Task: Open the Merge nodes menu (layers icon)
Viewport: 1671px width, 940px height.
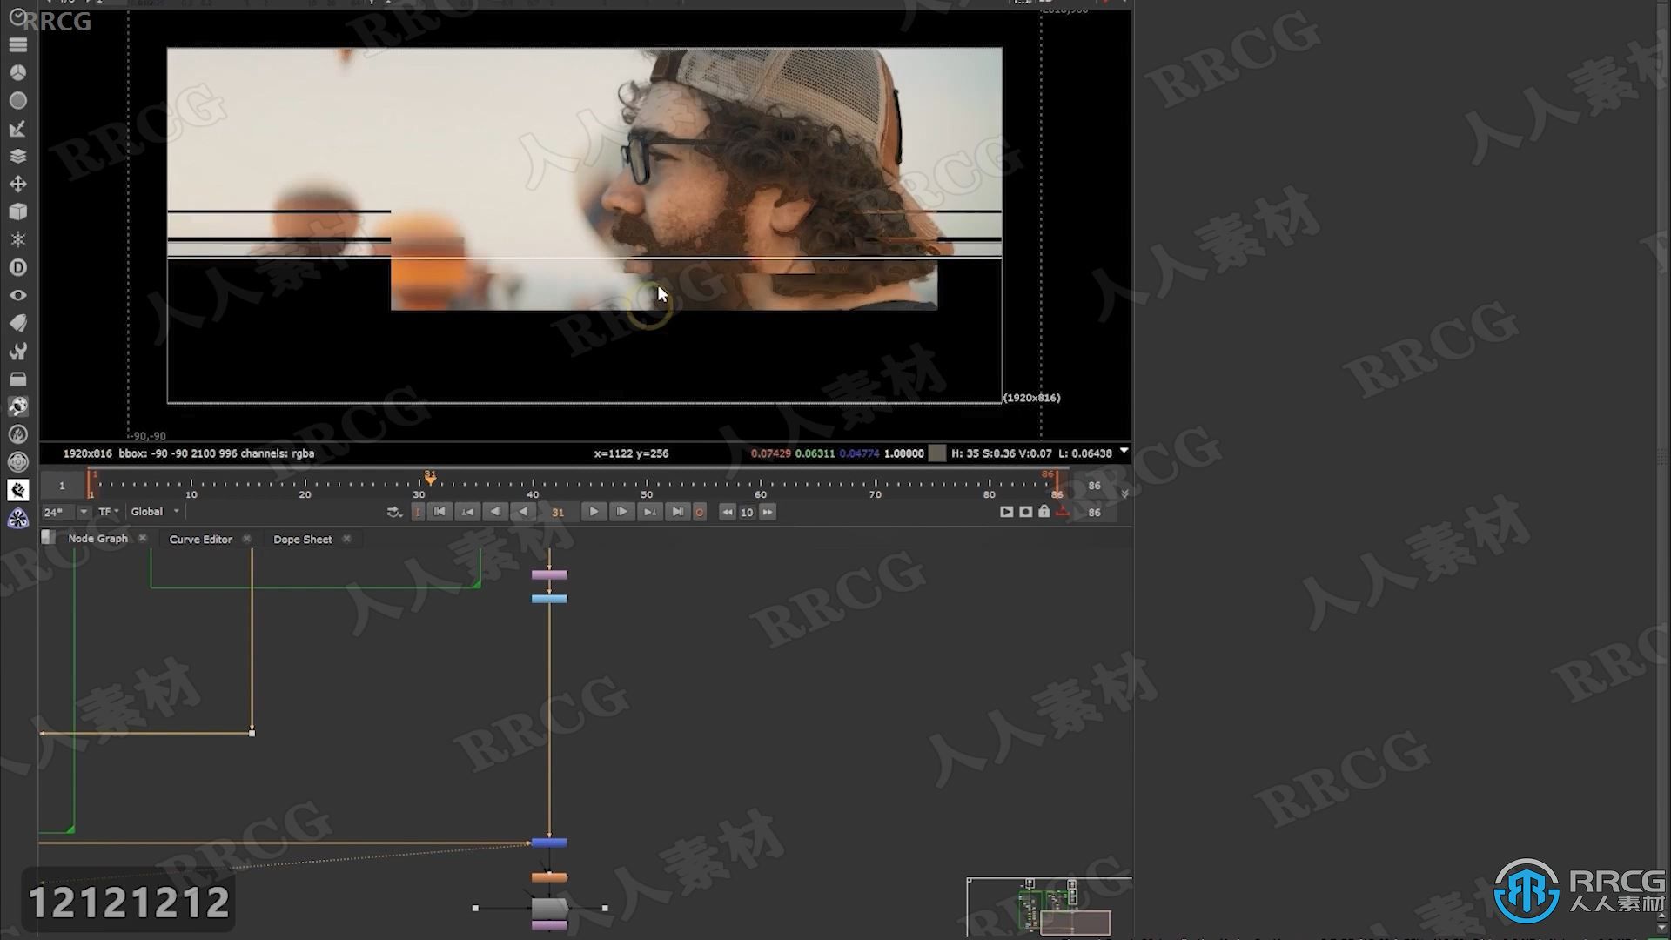Action: coord(17,157)
